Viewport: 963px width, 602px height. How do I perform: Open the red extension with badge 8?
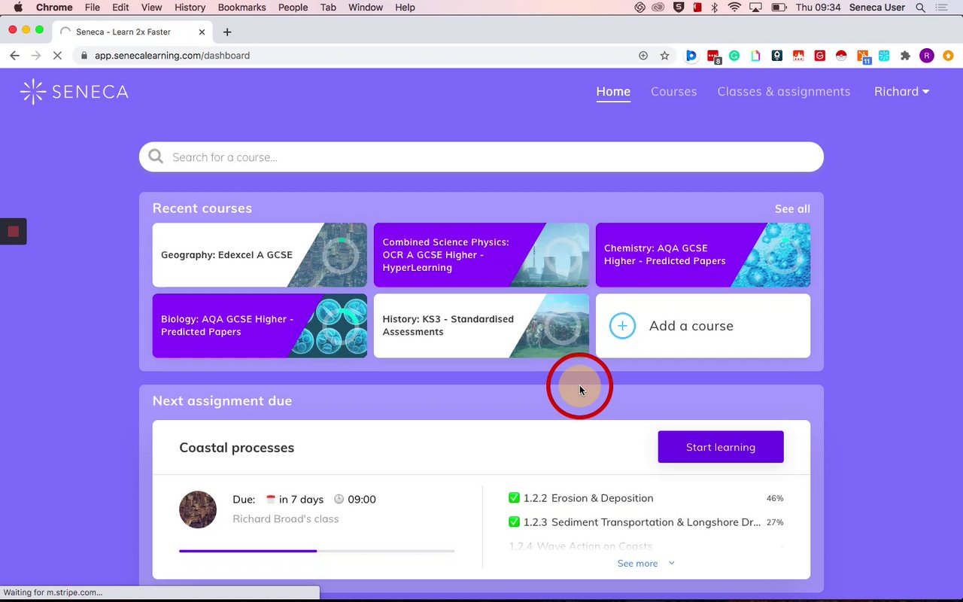pos(713,56)
